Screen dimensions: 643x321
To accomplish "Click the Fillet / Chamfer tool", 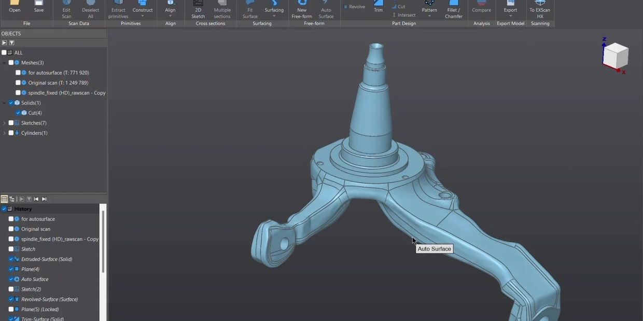I will tap(453, 9).
